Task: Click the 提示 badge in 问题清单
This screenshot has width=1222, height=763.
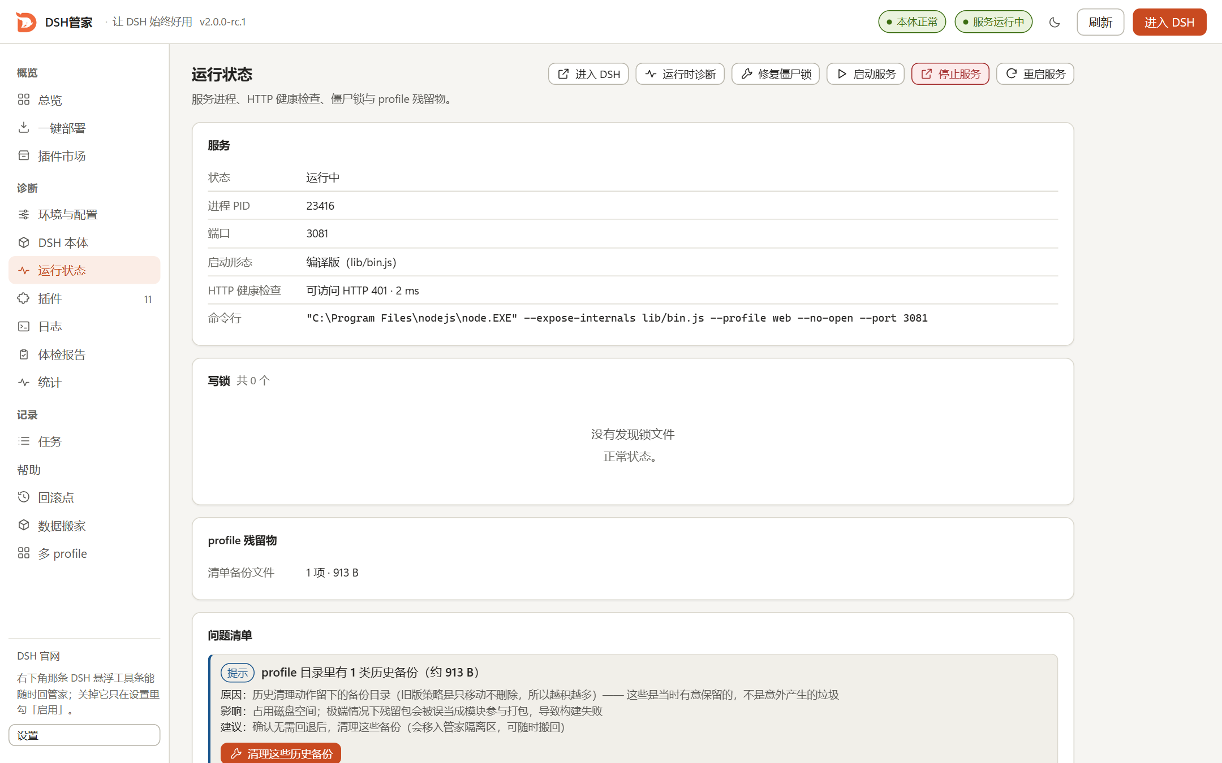Action: [238, 673]
